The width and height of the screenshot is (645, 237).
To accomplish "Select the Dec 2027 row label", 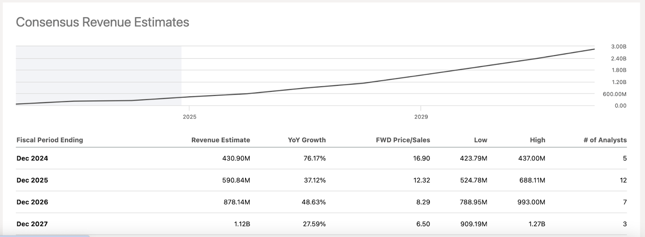I will click(32, 224).
